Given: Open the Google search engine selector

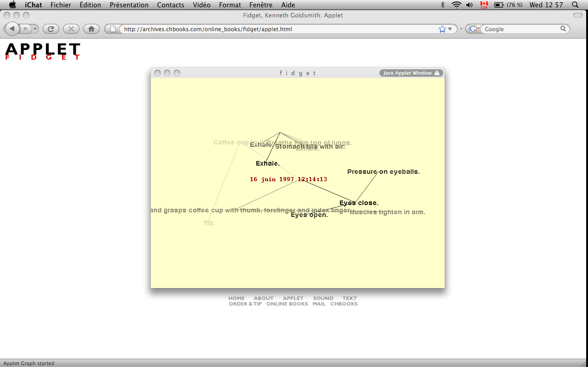Looking at the screenshot, I should pos(474,29).
